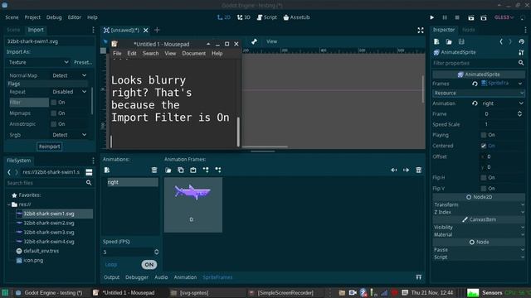This screenshot has width=531, height=298.
Task: Play the current scene with the clapperboard icon
Action: 470,17
